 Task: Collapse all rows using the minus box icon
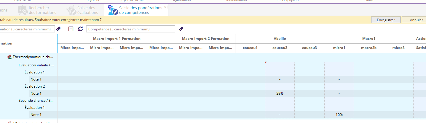tap(71, 29)
